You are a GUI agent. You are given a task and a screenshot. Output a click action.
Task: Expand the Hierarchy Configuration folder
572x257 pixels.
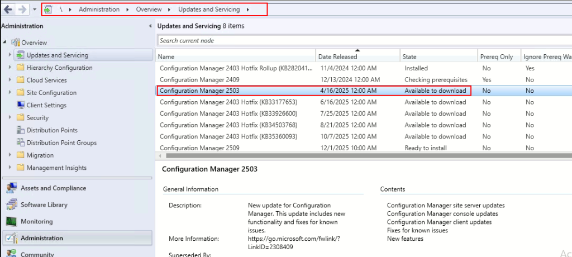point(10,68)
